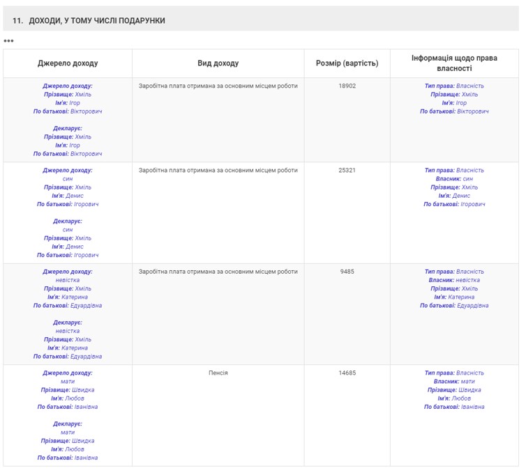This screenshot has width=526, height=475.
Task: Select the income amount 18902
Action: pos(347,86)
